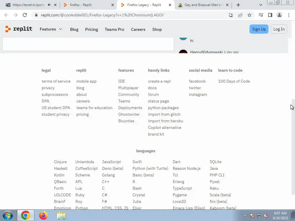Click page vertical scrollbar
The width and height of the screenshot is (295, 221).
pos(293,146)
